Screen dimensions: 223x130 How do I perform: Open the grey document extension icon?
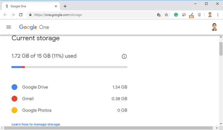[x=199, y=15]
